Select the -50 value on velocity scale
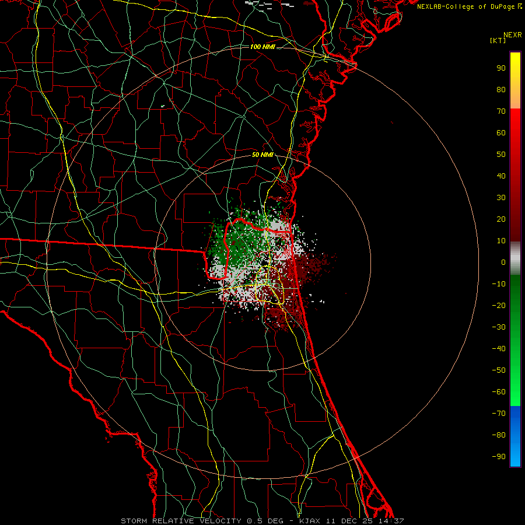 click(499, 370)
